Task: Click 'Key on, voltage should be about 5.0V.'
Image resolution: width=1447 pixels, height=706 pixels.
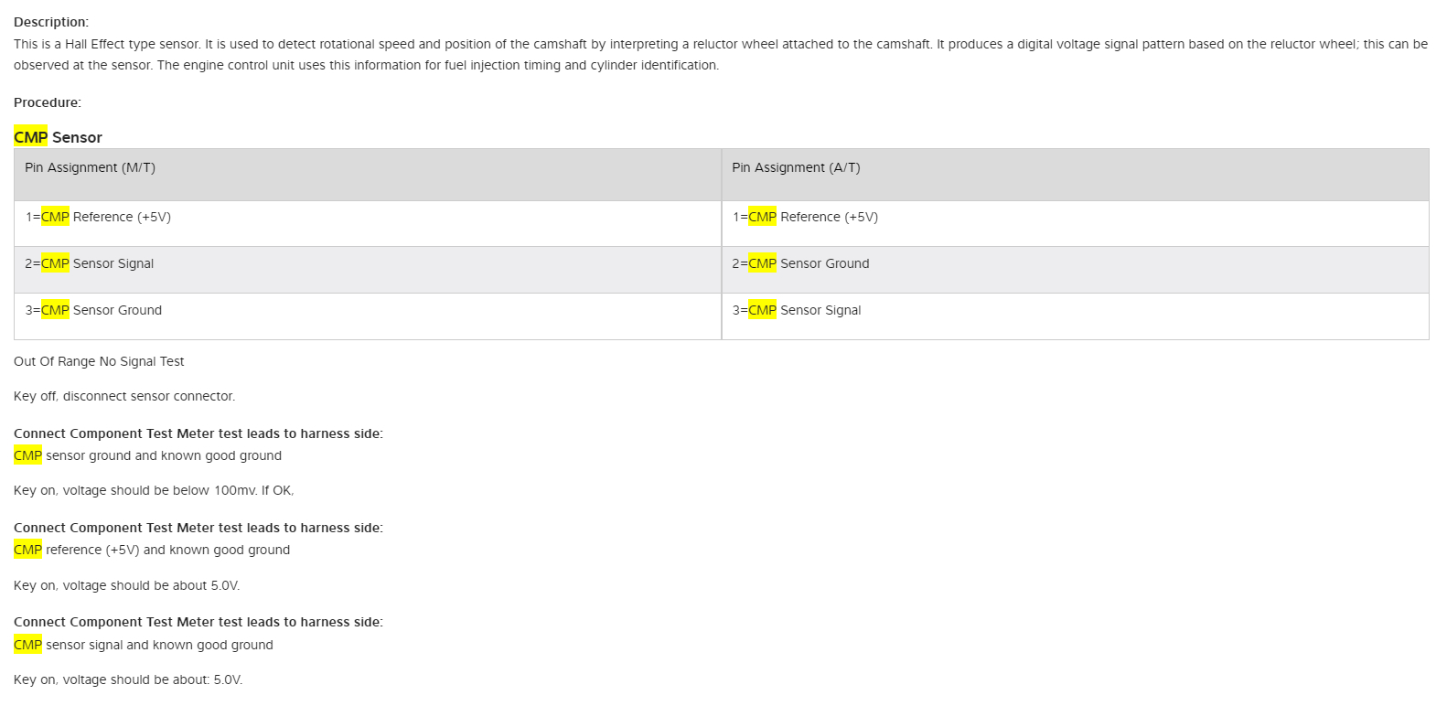Action: (x=126, y=586)
